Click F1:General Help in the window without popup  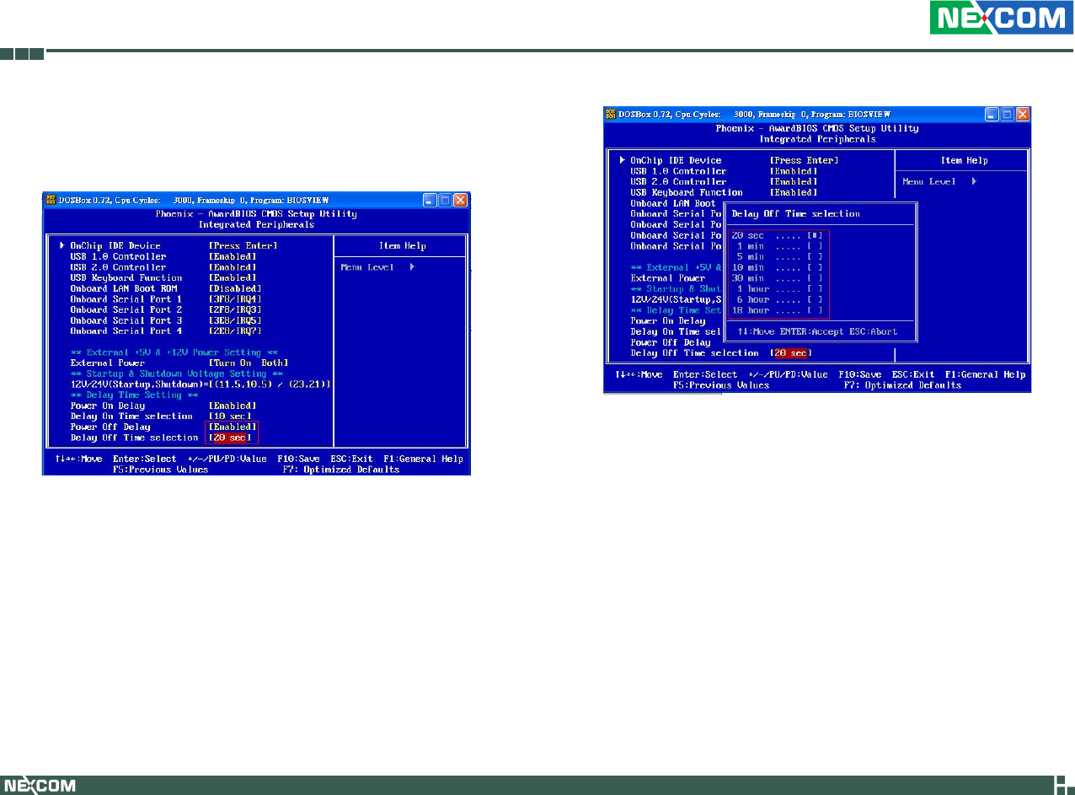423,459
